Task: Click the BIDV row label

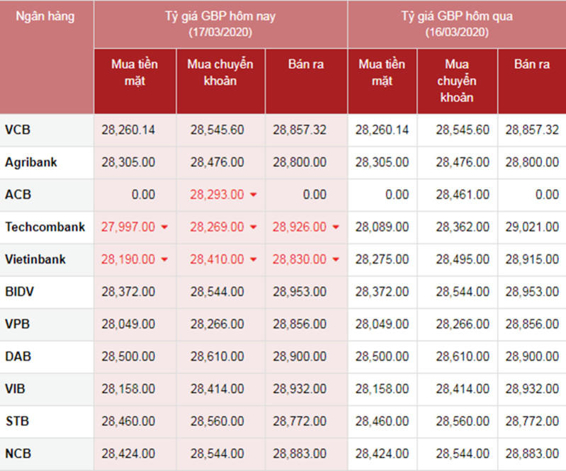Action: pos(20,292)
